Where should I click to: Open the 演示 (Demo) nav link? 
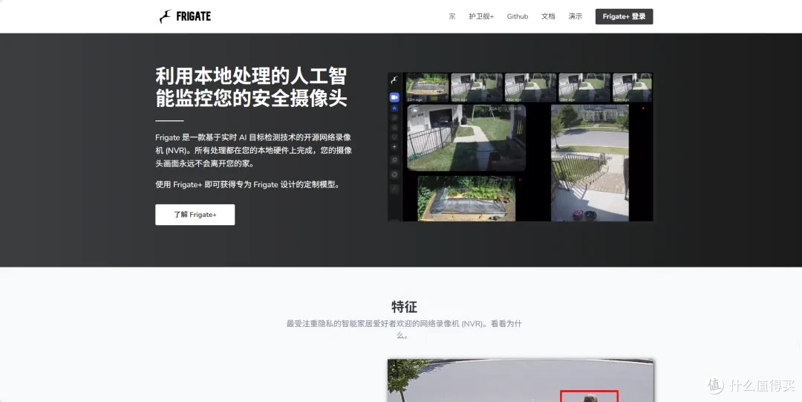pyautogui.click(x=576, y=16)
